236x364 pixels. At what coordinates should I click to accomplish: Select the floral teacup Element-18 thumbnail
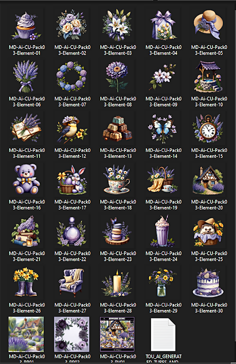click(118, 179)
